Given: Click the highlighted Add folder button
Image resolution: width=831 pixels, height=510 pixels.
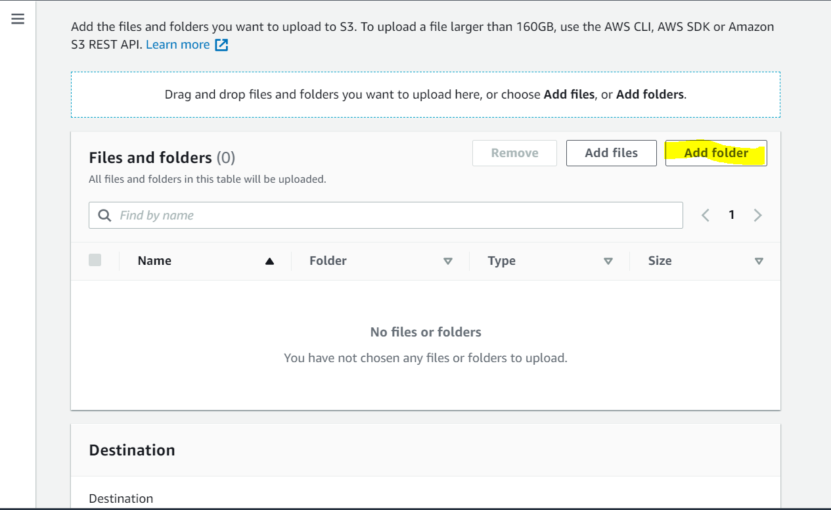Looking at the screenshot, I should (715, 153).
